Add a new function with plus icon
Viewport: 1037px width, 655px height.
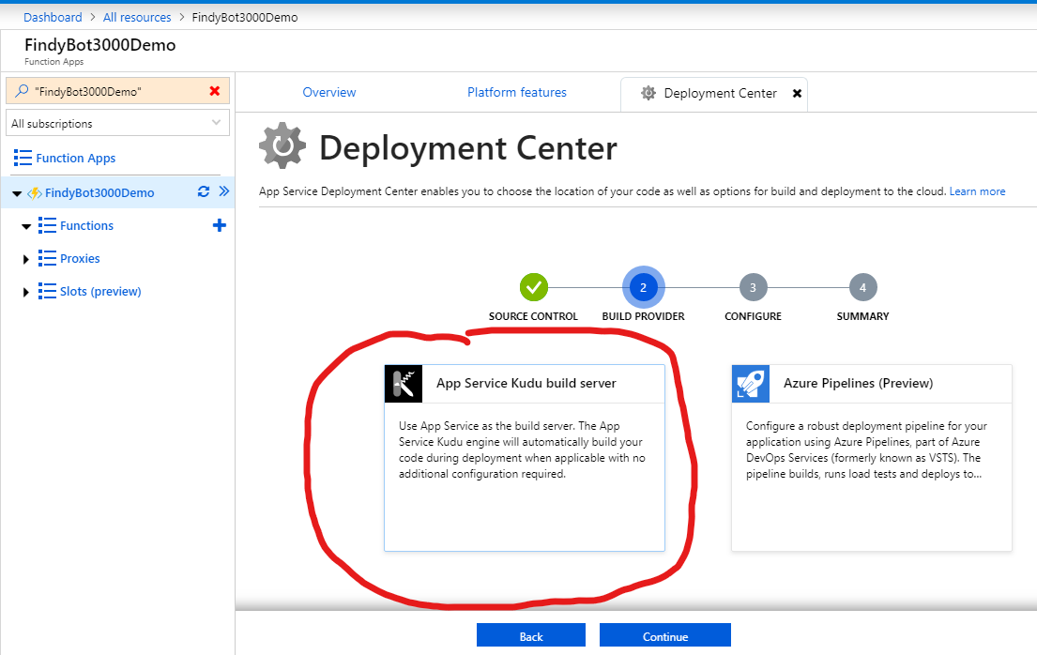click(x=220, y=225)
